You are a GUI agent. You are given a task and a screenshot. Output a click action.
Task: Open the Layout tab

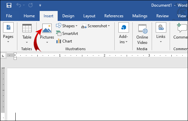[x=89, y=16]
